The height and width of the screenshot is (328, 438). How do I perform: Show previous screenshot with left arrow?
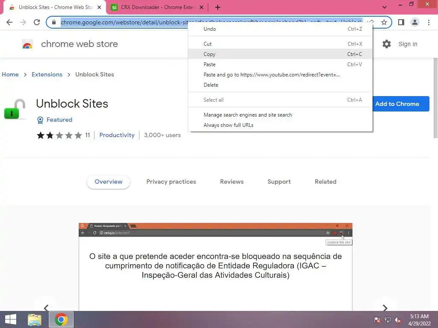tap(46, 307)
